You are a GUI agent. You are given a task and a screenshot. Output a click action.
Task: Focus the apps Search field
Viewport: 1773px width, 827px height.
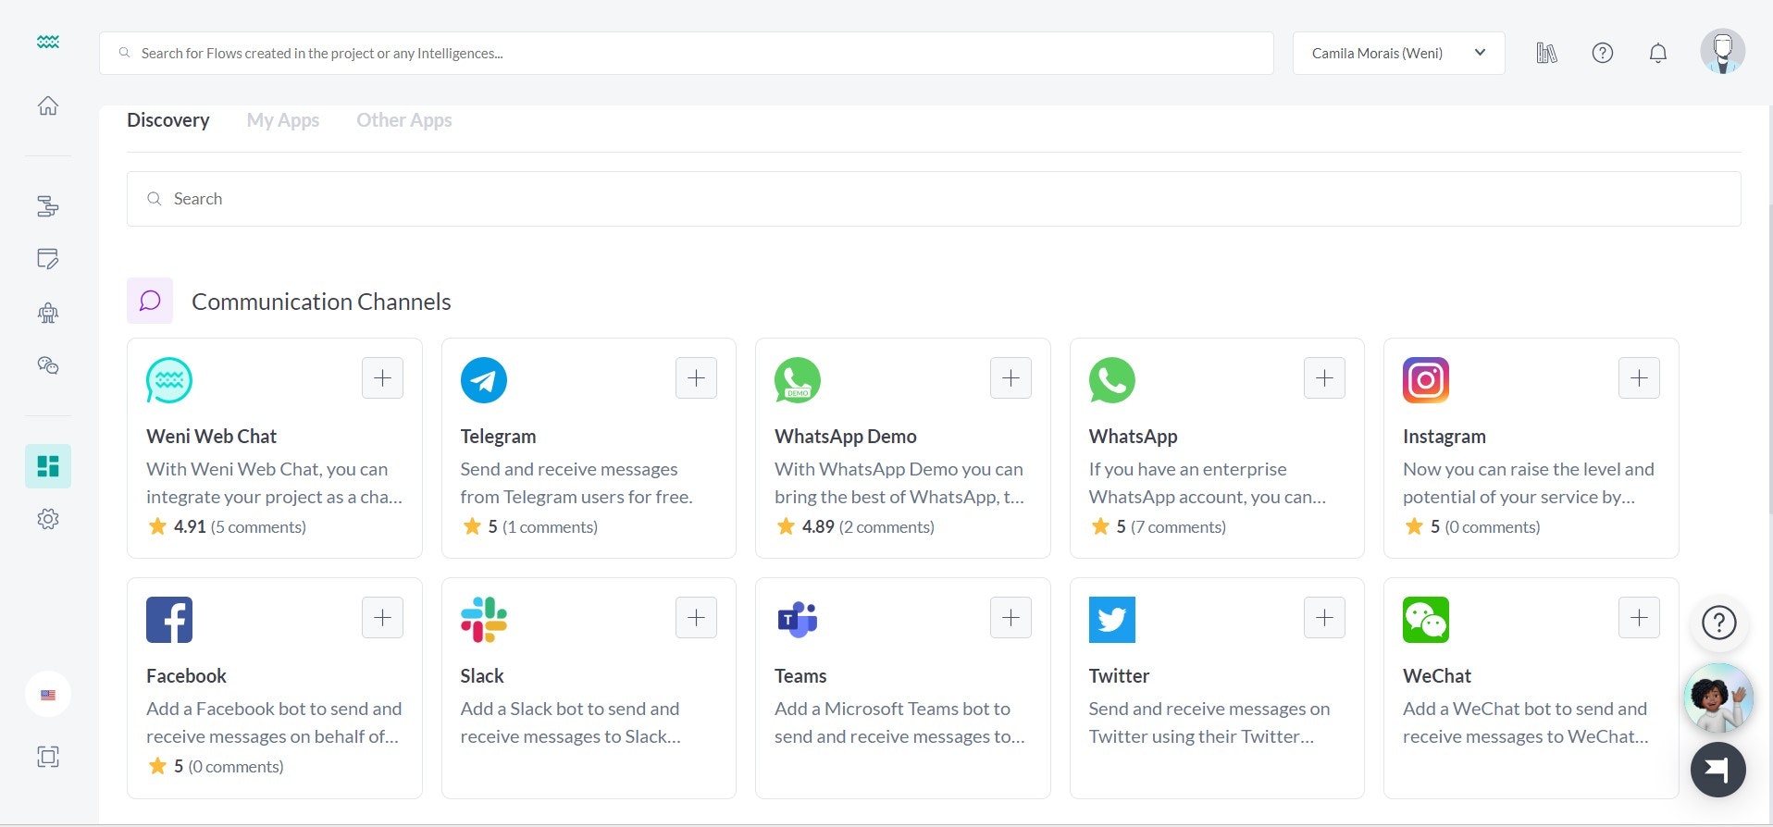[x=934, y=199]
